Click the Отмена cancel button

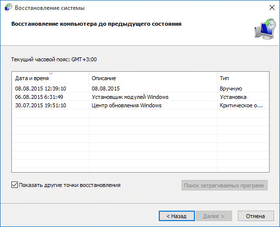pyautogui.click(x=256, y=216)
